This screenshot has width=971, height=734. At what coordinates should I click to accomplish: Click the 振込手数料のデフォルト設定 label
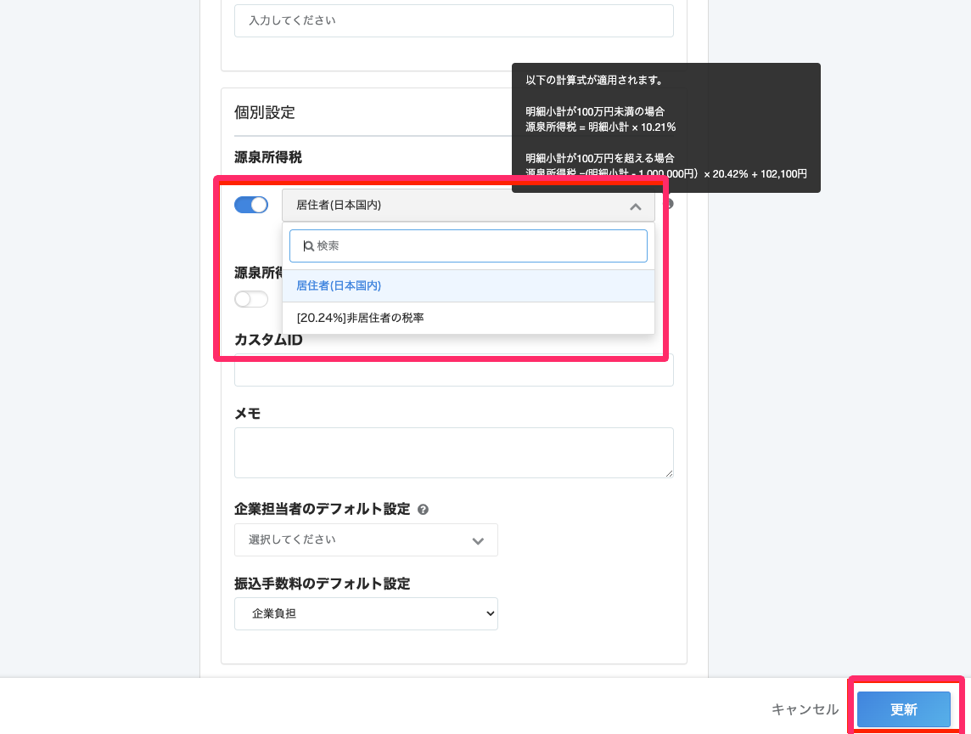coord(322,584)
